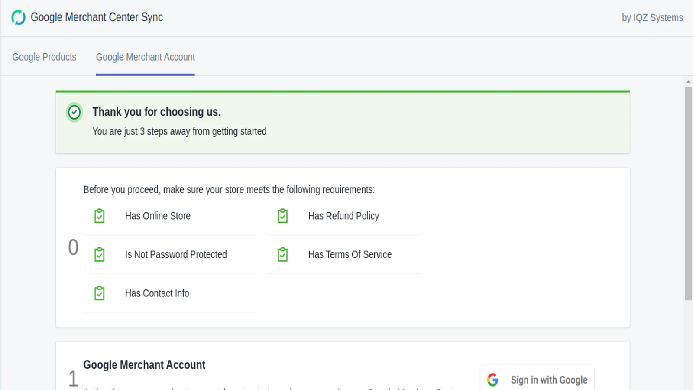
Task: Click the vertical scrollbar thumb
Action: [x=688, y=193]
